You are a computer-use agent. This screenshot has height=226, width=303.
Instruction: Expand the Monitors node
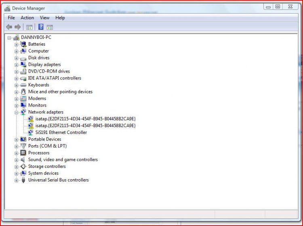pyautogui.click(x=17, y=106)
